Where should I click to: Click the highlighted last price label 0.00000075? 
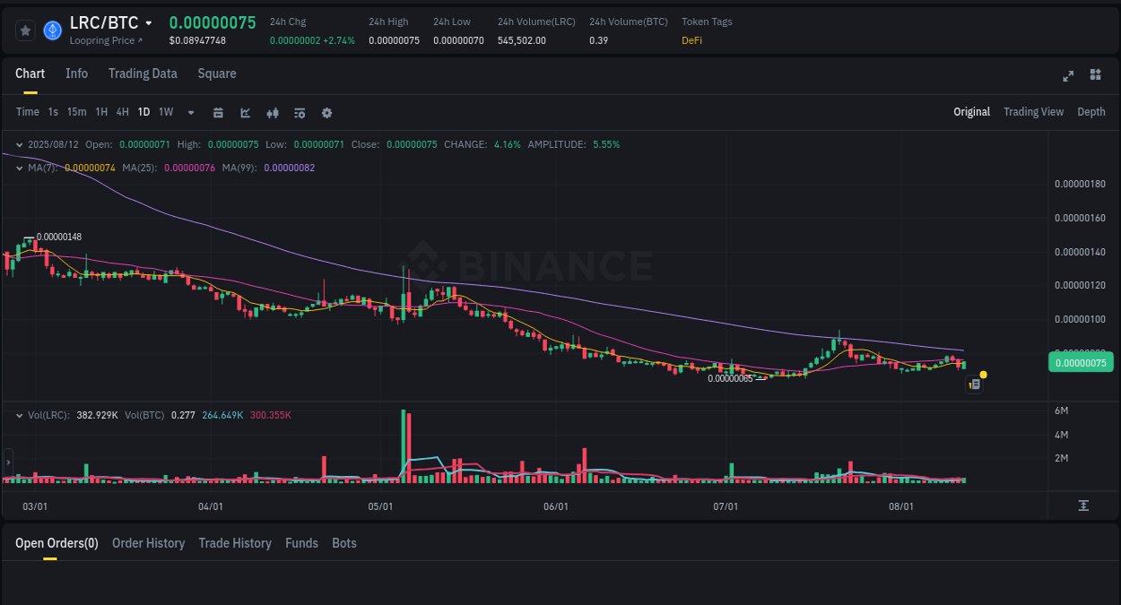click(x=1081, y=362)
